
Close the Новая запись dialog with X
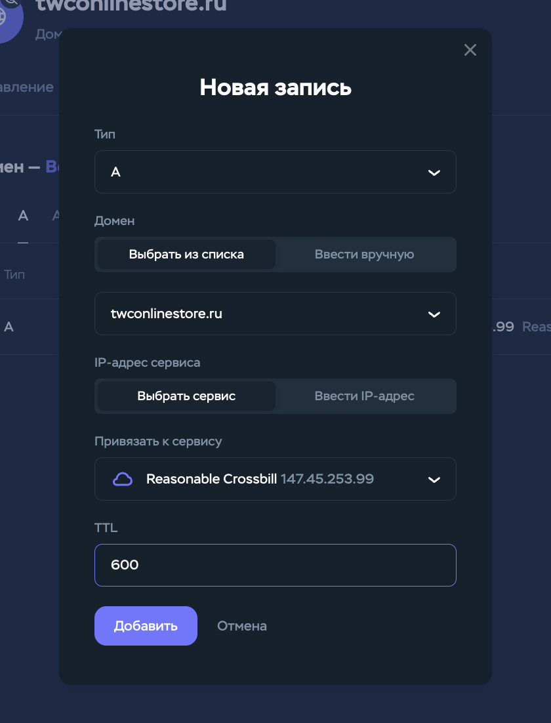pos(470,50)
